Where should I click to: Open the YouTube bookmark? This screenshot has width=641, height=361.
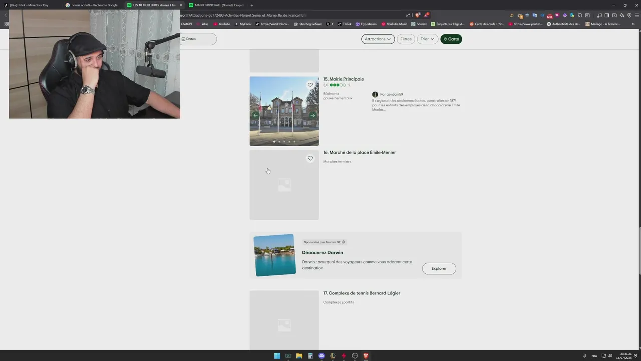(222, 24)
